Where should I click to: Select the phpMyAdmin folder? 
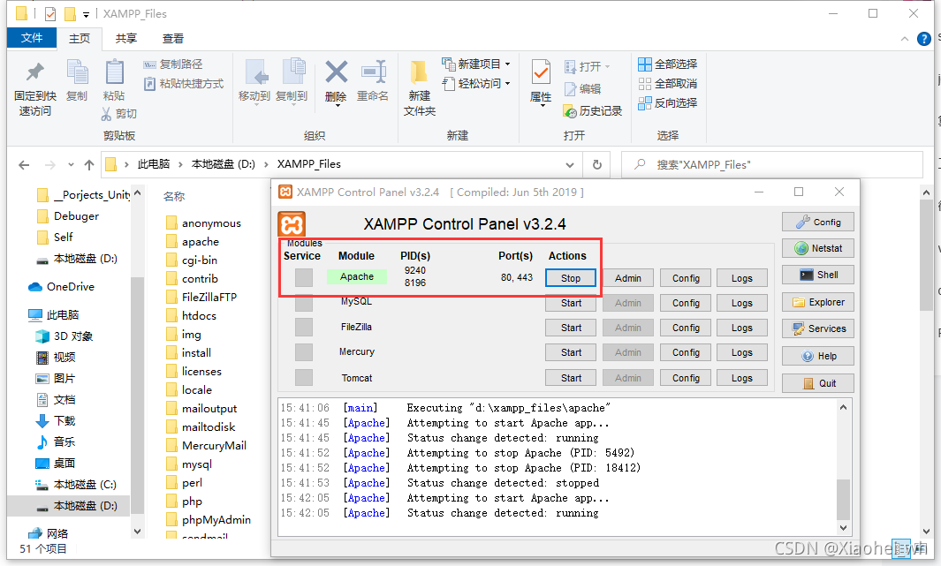tap(209, 520)
